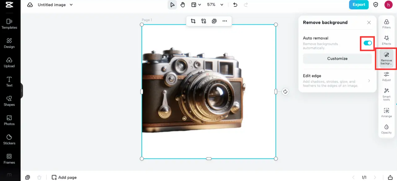Click the Export button
The image size is (397, 181).
pos(359,5)
